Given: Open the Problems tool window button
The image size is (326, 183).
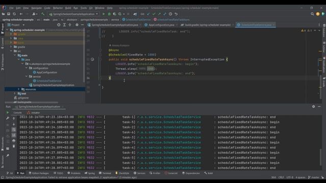Looking at the screenshot, I should pyautogui.click(x=74, y=173).
